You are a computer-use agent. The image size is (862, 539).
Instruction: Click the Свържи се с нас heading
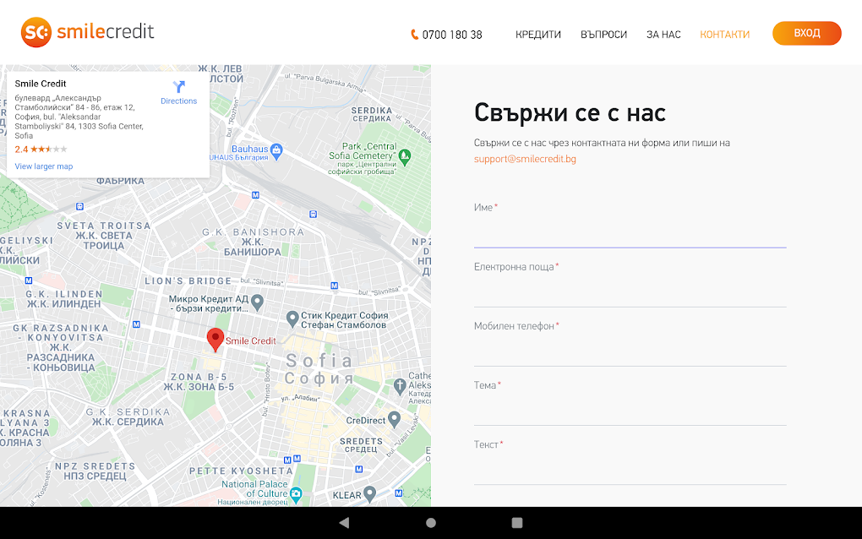pos(570,112)
